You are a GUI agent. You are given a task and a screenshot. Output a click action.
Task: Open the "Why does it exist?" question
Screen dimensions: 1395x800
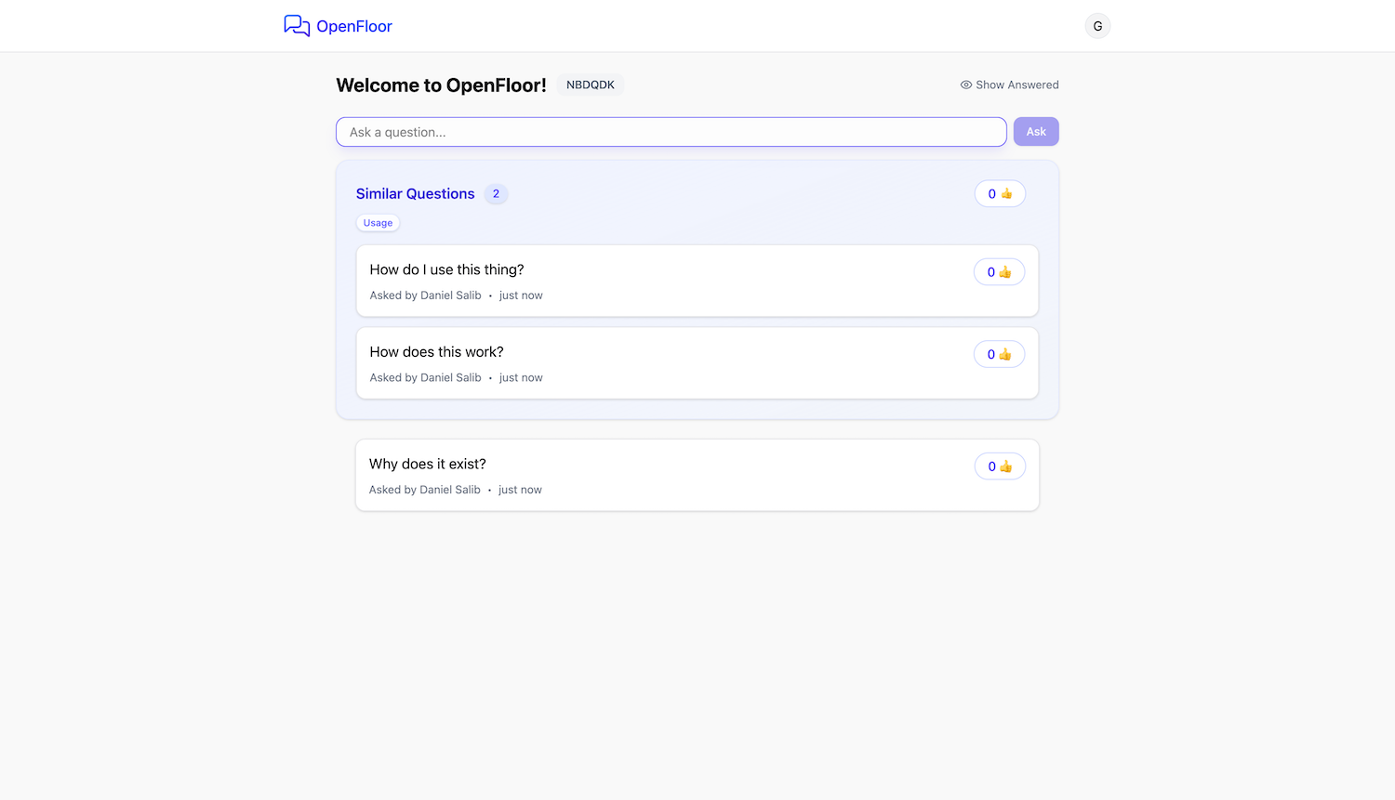pyautogui.click(x=427, y=464)
